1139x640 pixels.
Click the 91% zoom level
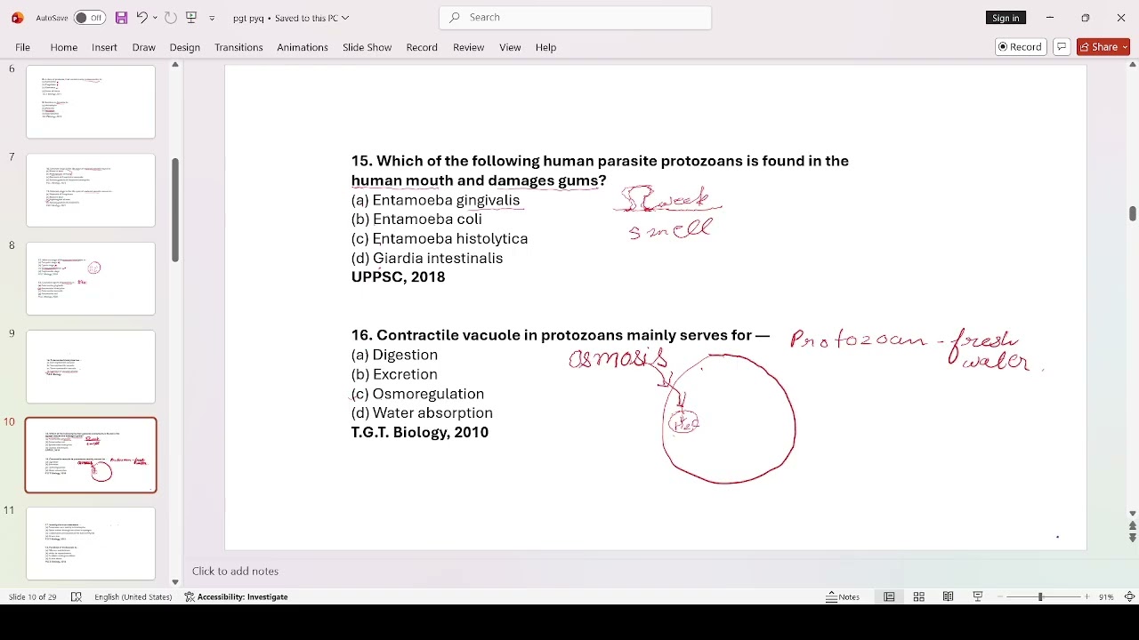click(1106, 596)
